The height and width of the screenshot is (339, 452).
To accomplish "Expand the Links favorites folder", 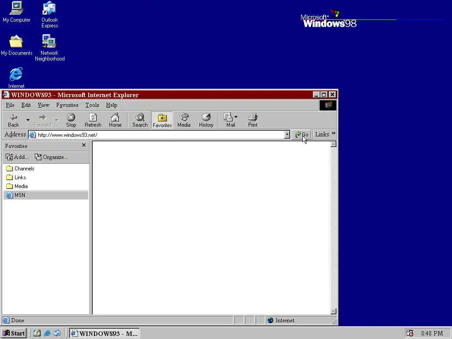I will pyautogui.click(x=16, y=177).
